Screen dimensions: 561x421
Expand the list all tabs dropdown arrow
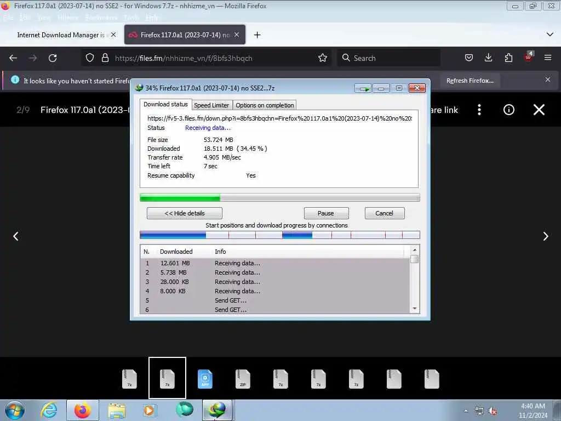pyautogui.click(x=550, y=35)
